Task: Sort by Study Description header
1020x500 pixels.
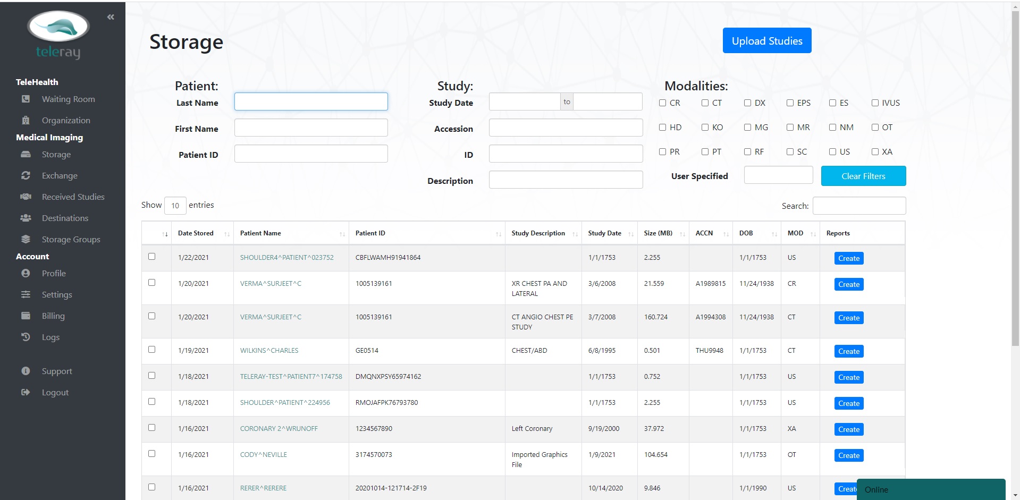Action: (543, 233)
